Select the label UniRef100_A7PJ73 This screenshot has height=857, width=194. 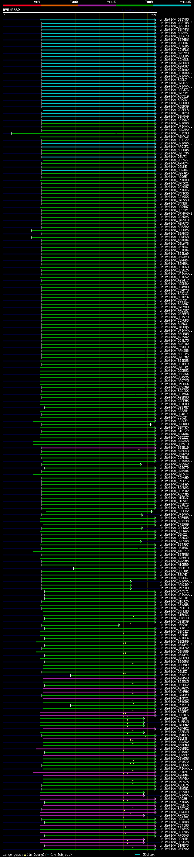[x=174, y=90]
